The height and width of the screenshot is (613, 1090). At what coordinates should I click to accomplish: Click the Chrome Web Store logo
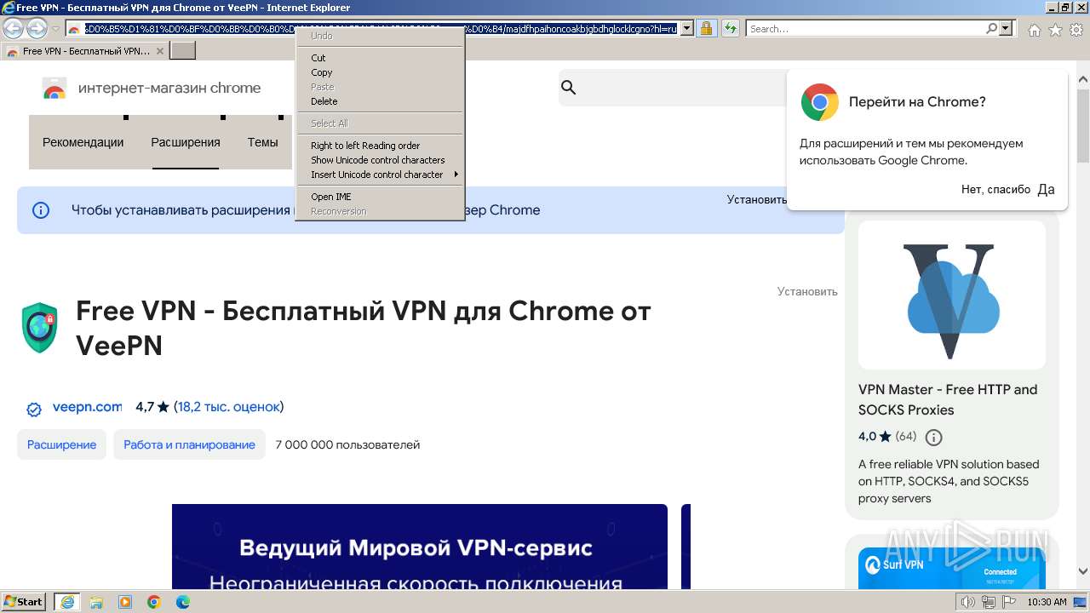[54, 89]
